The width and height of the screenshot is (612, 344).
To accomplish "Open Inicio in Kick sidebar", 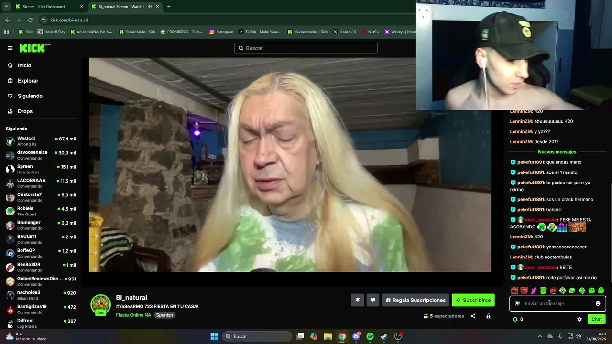I will coord(24,65).
